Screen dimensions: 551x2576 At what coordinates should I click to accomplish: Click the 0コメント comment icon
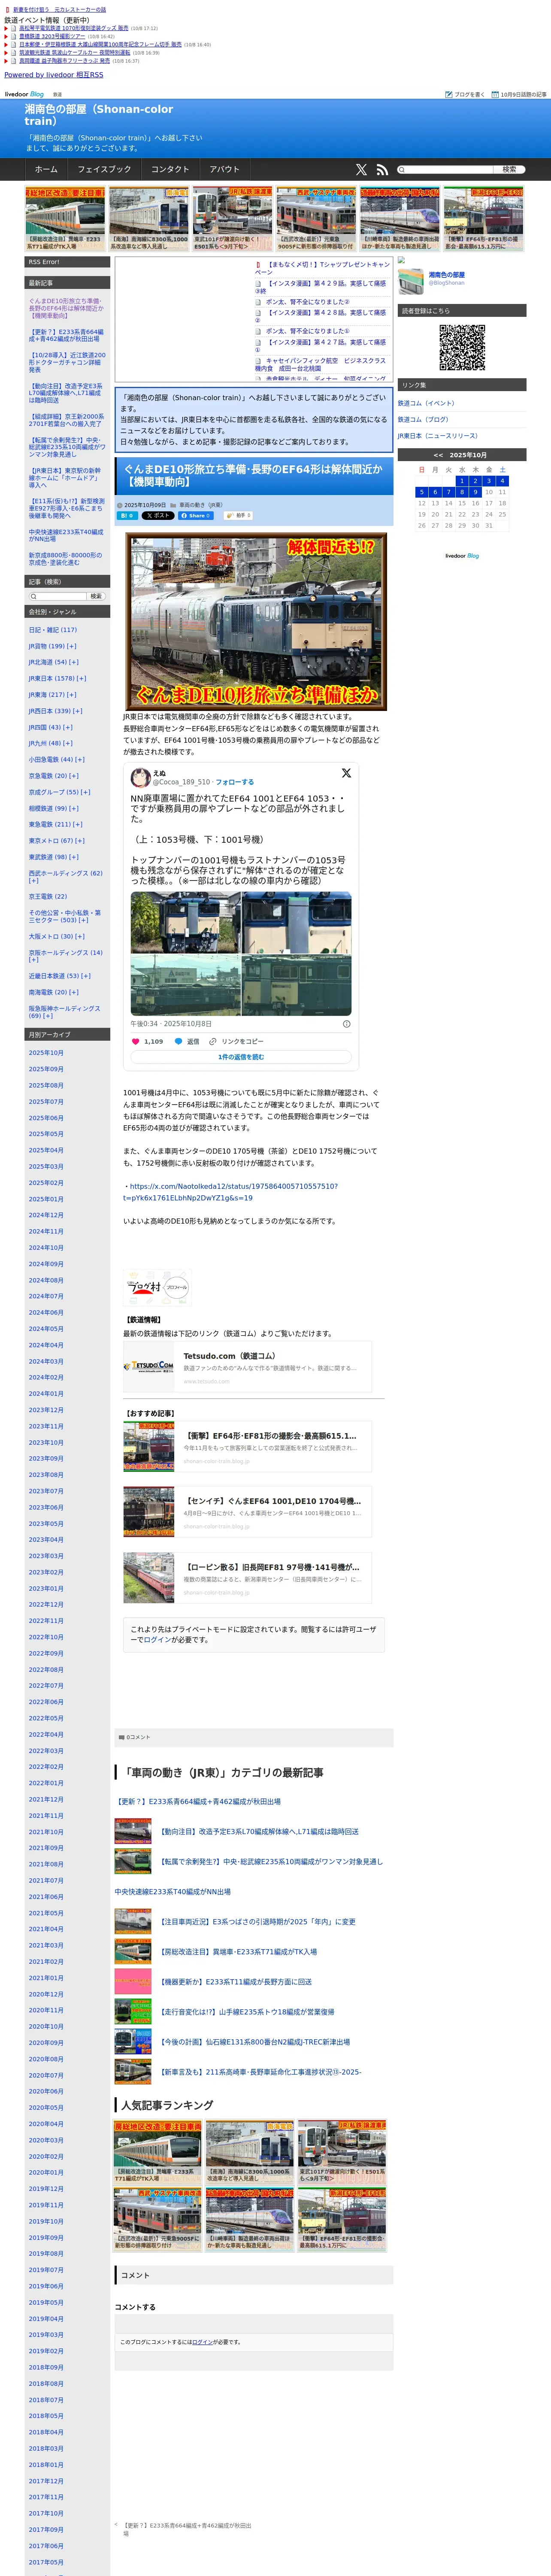click(122, 1737)
